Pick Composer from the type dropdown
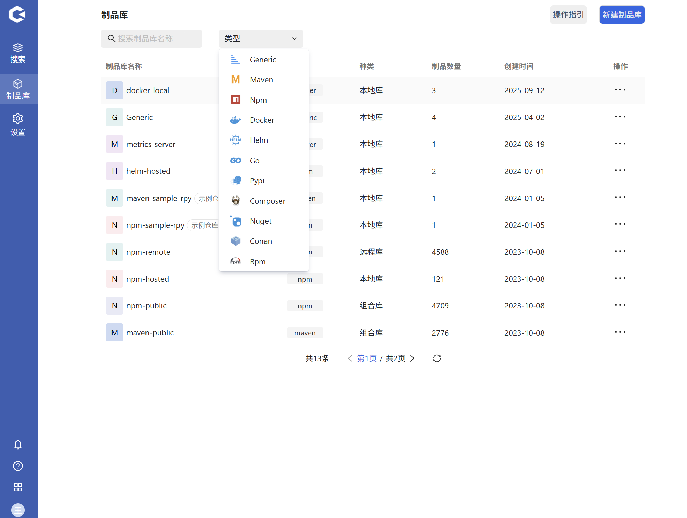 tap(267, 201)
